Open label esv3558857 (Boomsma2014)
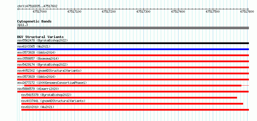The image size is (257, 121). 38,58
